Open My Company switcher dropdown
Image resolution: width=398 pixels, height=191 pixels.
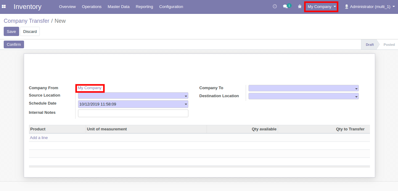(321, 6)
